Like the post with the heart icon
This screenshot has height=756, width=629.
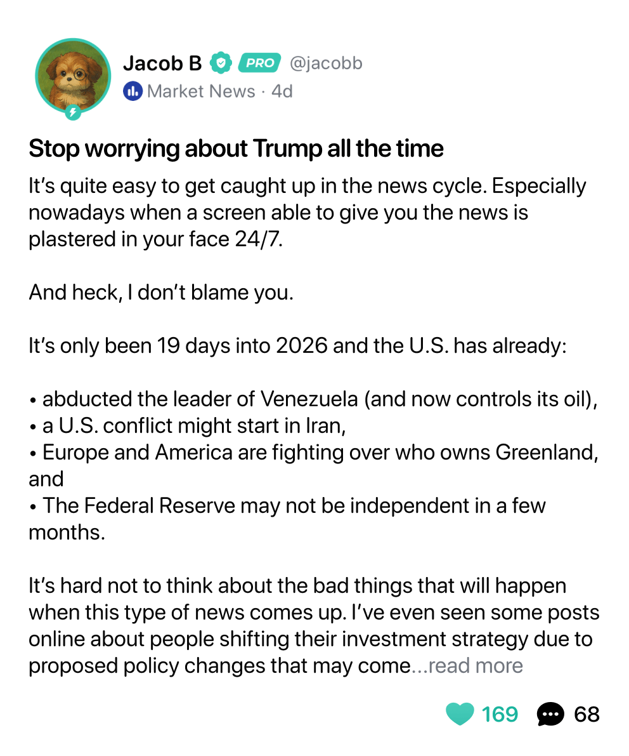click(460, 714)
